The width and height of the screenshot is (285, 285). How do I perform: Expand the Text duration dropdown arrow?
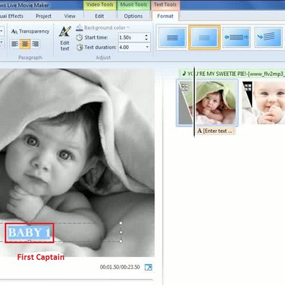(147, 47)
